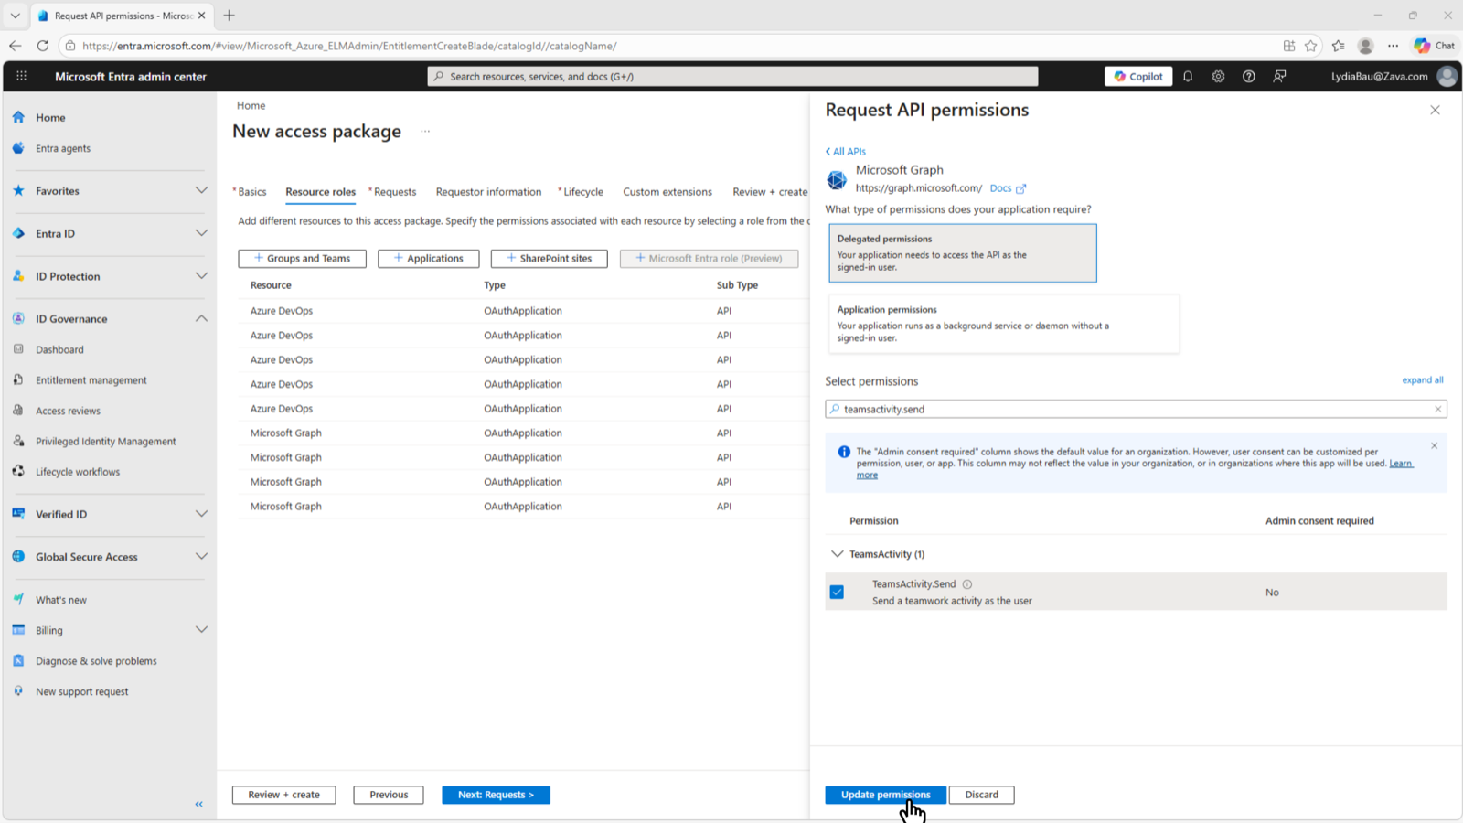The width and height of the screenshot is (1463, 823).
Task: Open the settings gear in header
Action: tap(1218, 77)
